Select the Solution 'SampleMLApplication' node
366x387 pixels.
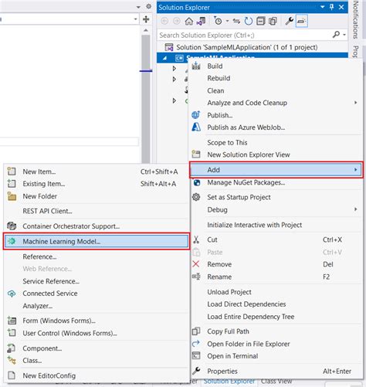(246, 47)
